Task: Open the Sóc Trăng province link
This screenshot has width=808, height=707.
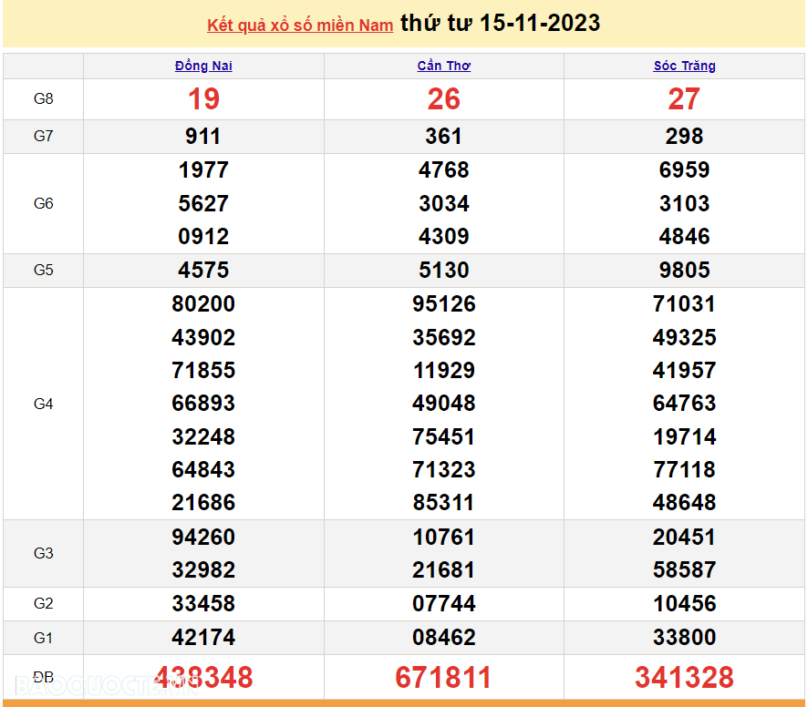Action: pyautogui.click(x=684, y=66)
